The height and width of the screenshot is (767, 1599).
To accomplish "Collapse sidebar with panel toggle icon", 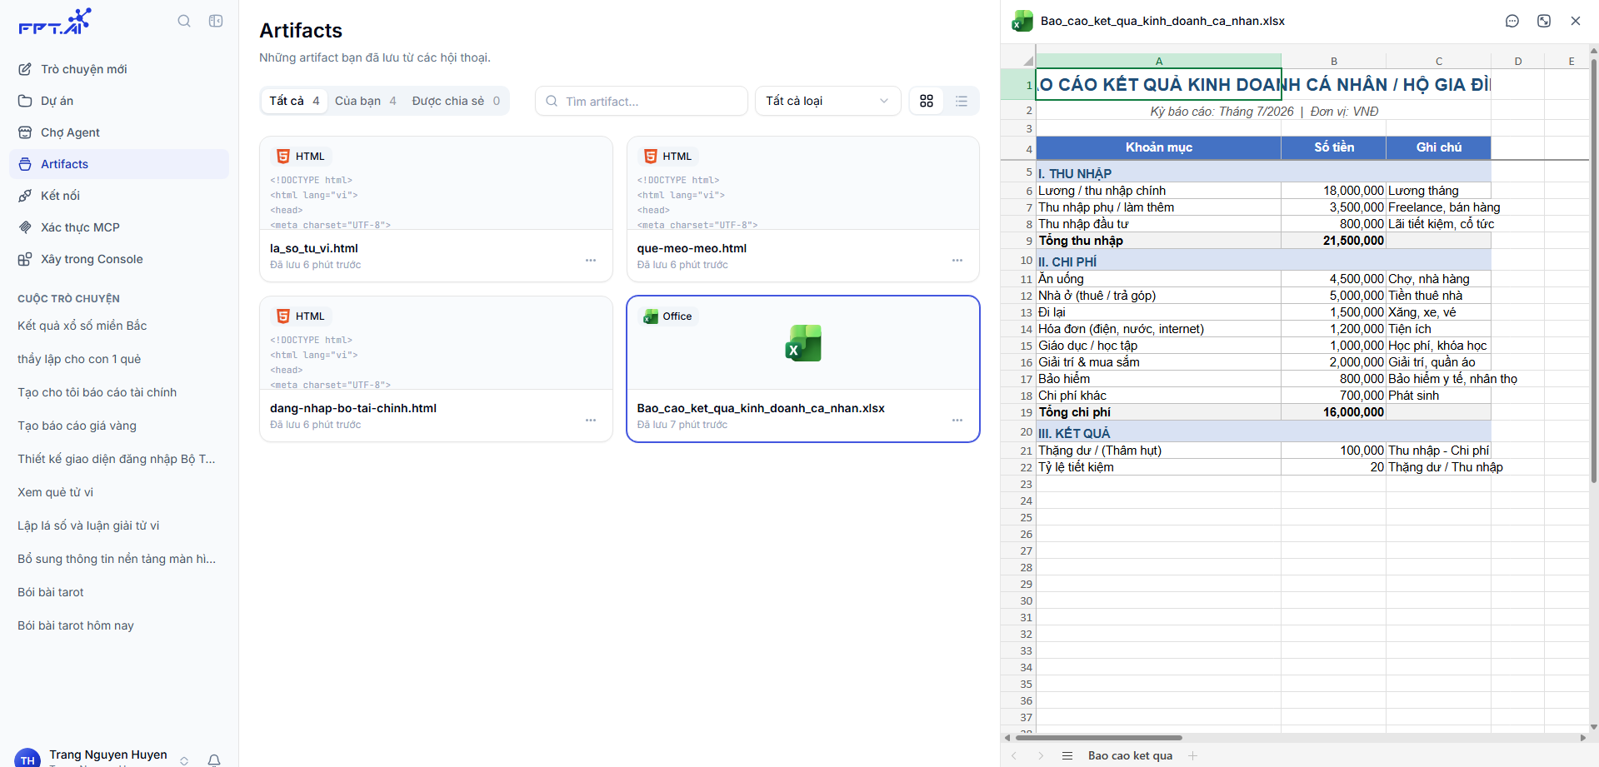I will click(x=216, y=21).
